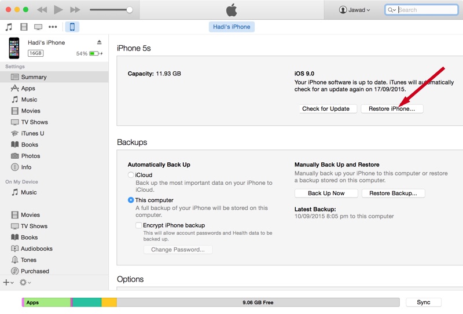The width and height of the screenshot is (463, 314).
Task: Open Movies under Settings sidebar
Action: coord(54,111)
